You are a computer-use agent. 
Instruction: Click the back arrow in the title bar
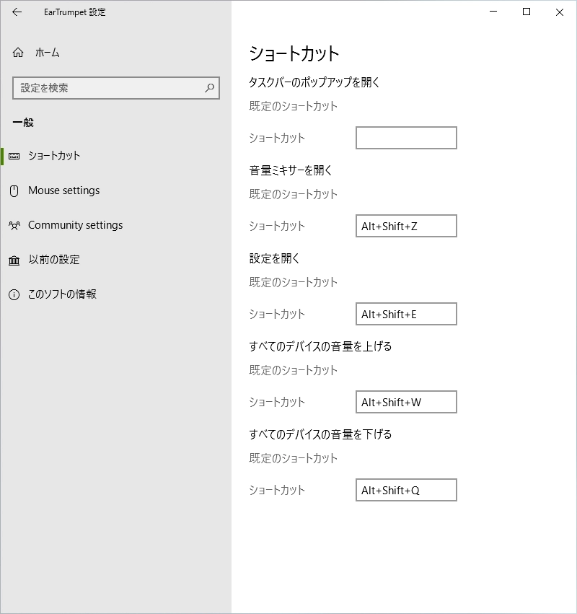tap(17, 12)
